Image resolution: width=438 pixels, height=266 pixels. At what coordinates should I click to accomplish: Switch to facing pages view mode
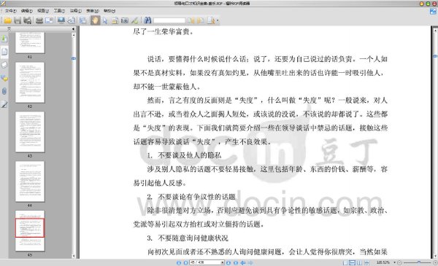tap(359, 262)
